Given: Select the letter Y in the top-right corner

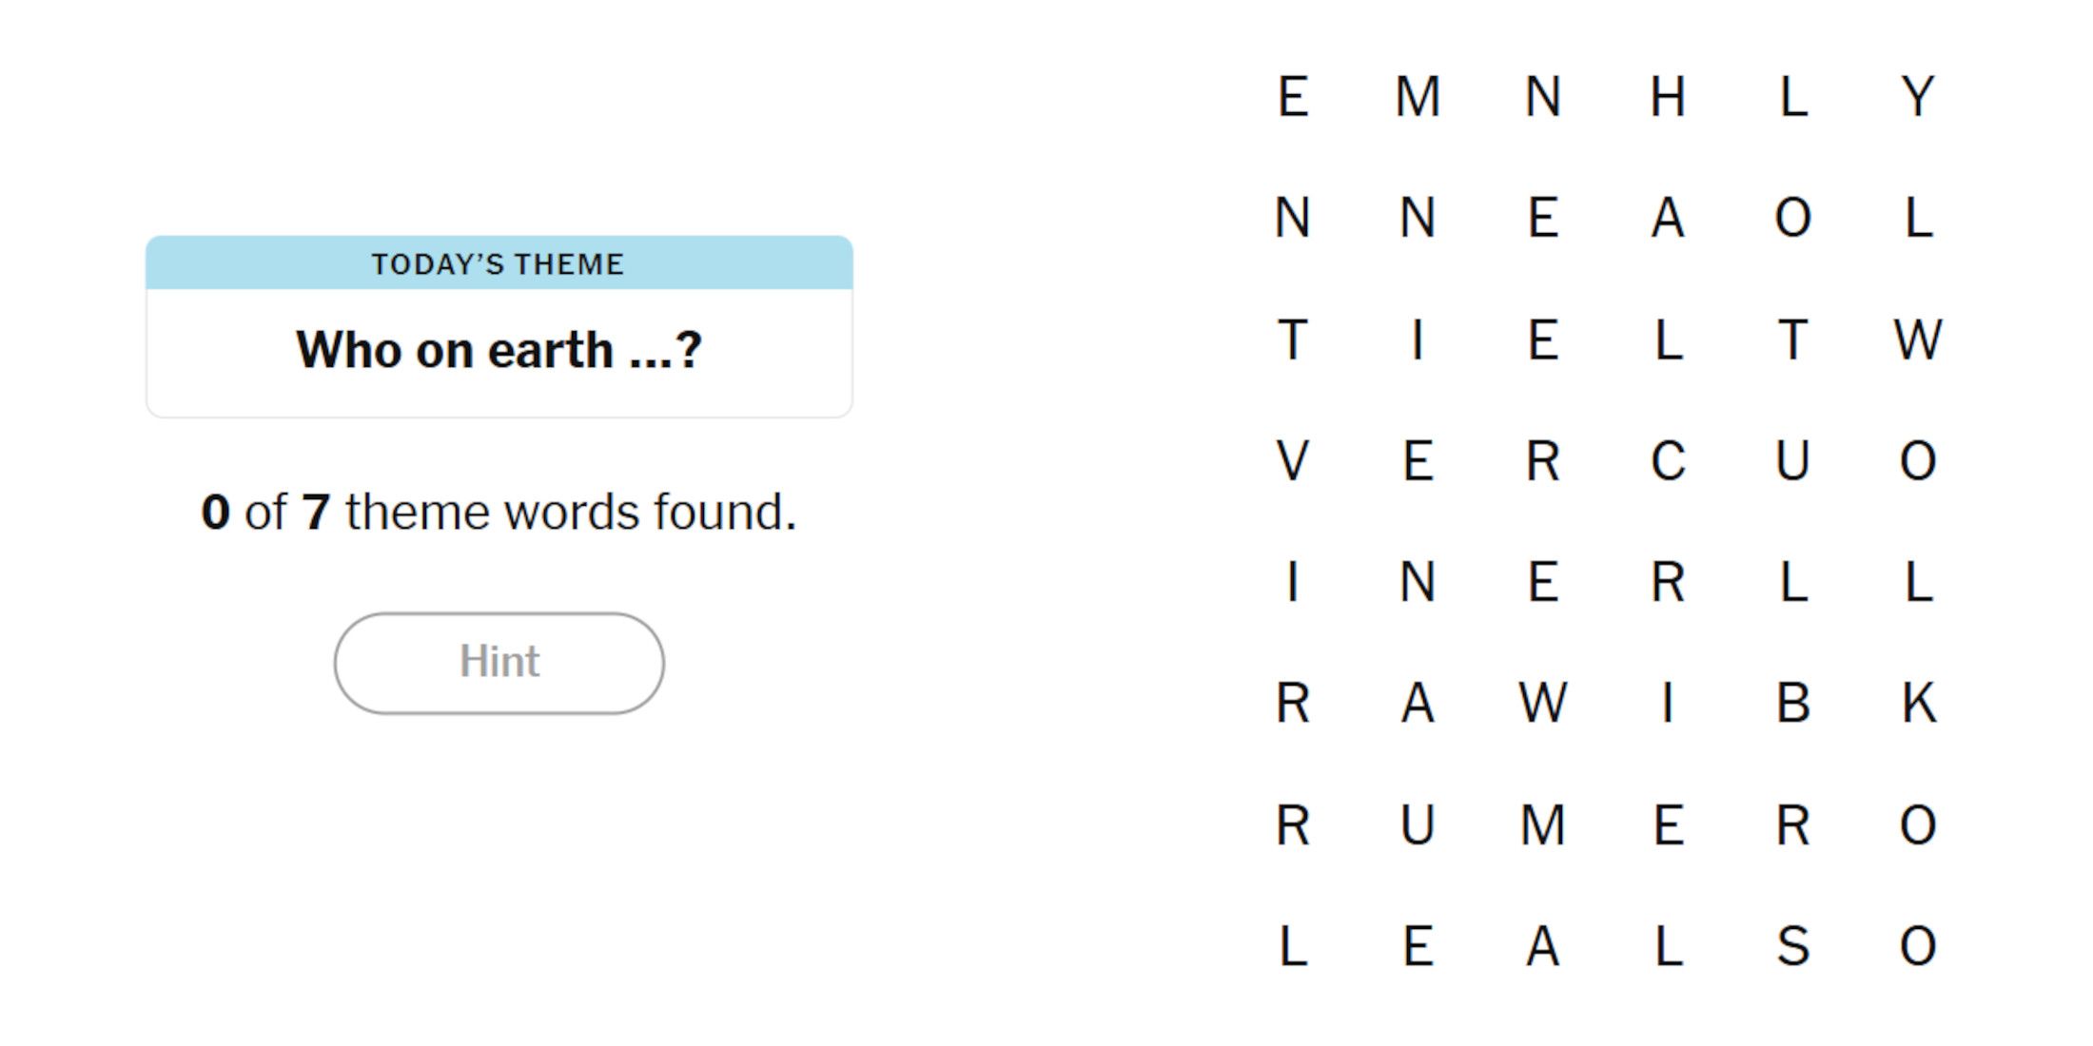Looking at the screenshot, I should [1922, 95].
